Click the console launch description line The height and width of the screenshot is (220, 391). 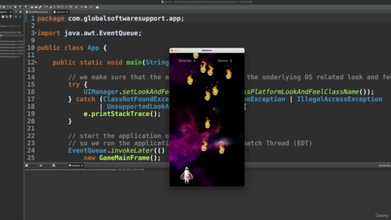tap(85, 170)
